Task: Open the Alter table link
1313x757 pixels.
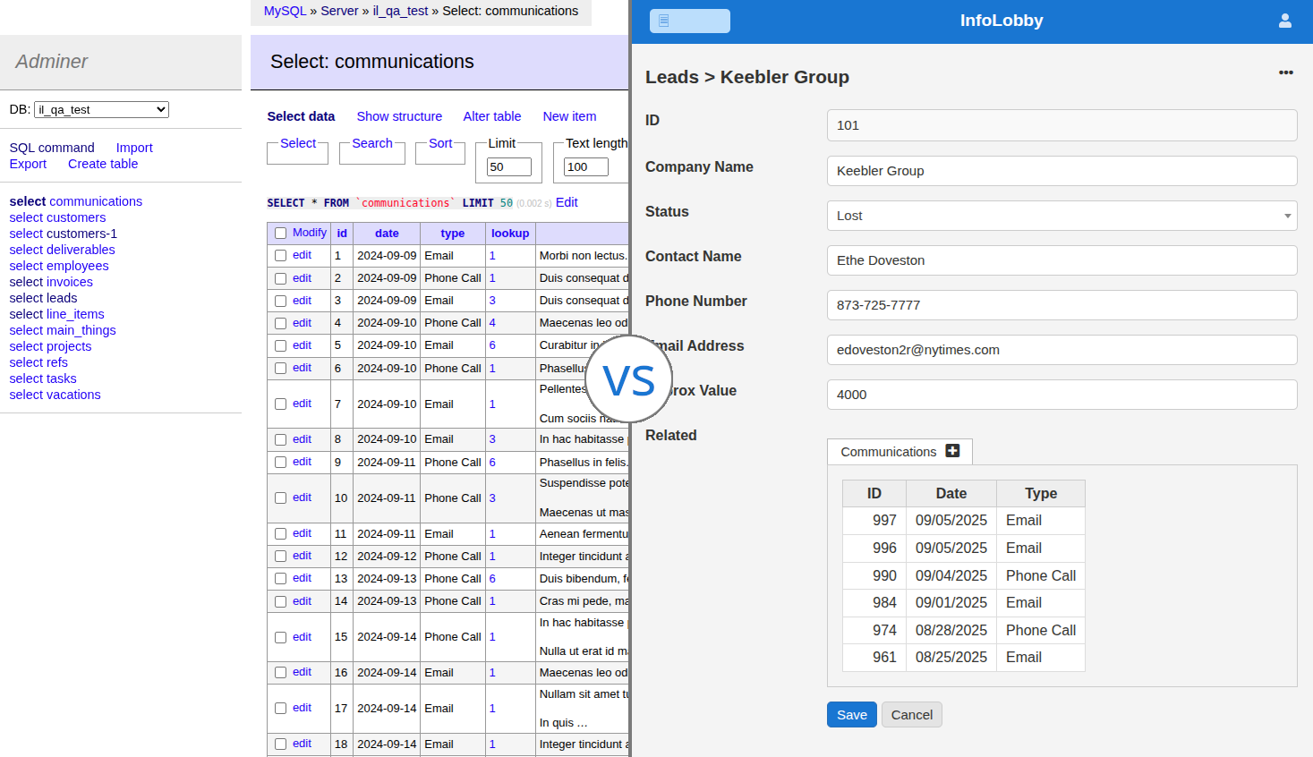Action: tap(491, 116)
